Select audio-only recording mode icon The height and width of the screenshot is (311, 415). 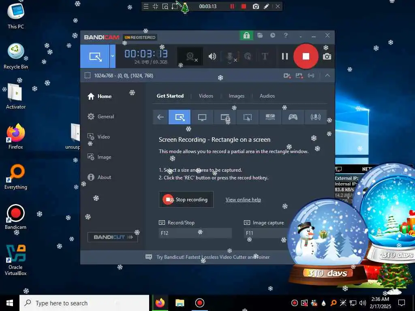click(x=315, y=117)
